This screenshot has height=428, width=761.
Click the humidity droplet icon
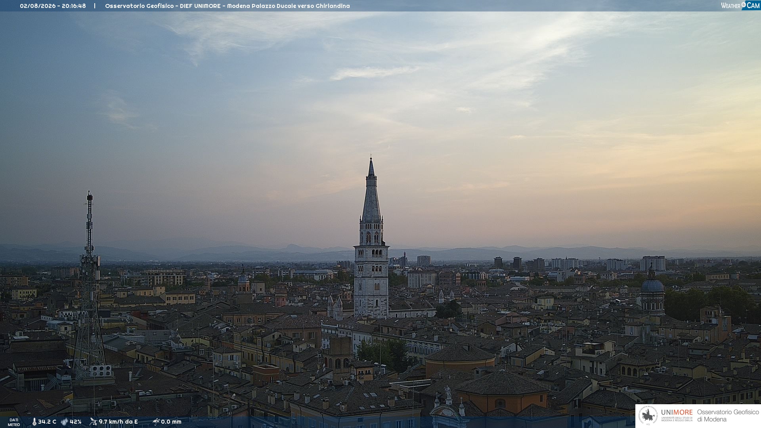[65, 422]
